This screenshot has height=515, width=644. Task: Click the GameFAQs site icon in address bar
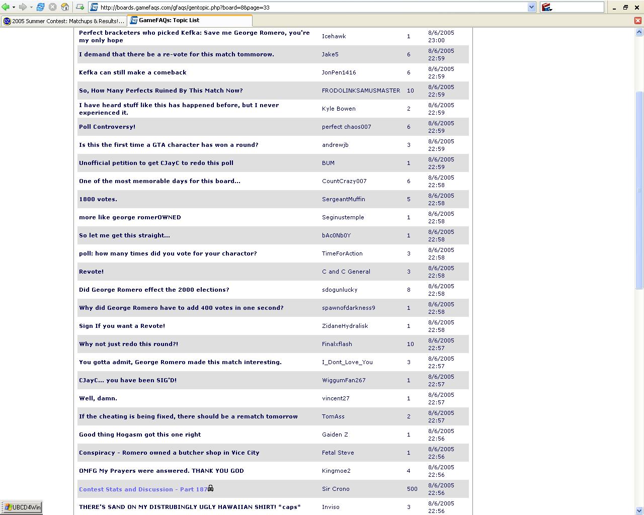pos(94,7)
